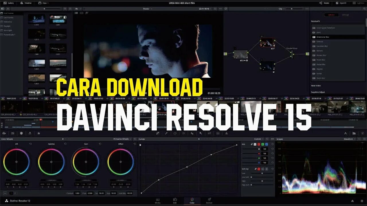The height and width of the screenshot is (206, 367).
Task: Select the Color Wheels palette icon
Action: [x=21, y=133]
